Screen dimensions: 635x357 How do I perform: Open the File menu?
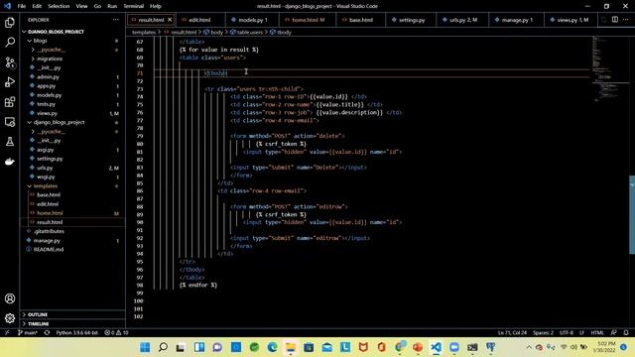(22, 6)
